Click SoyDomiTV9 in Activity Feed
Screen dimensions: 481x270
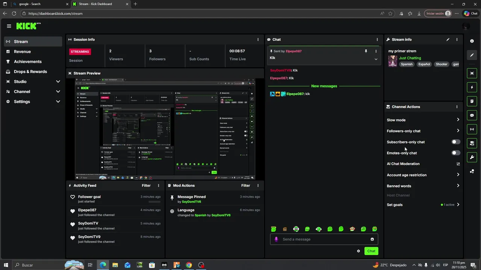(x=89, y=237)
